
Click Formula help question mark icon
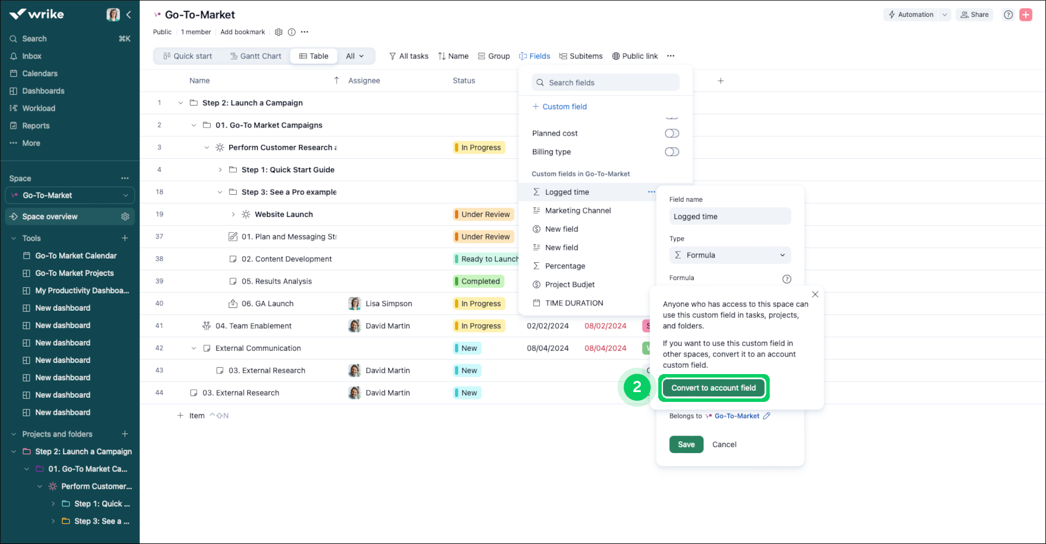point(787,279)
